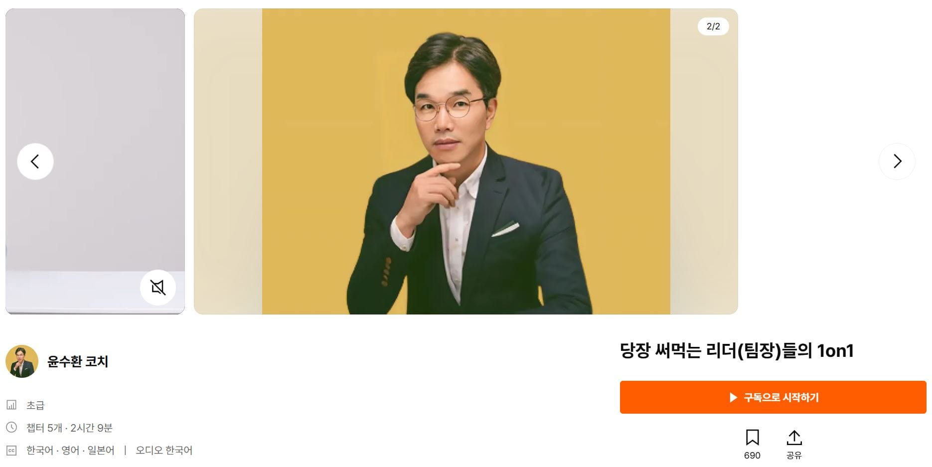
Task: Bookmark this course with the bookmark icon
Action: point(752,438)
